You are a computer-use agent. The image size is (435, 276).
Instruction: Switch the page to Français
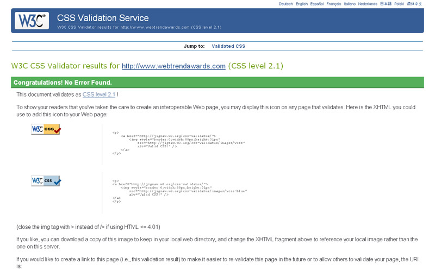(334, 4)
